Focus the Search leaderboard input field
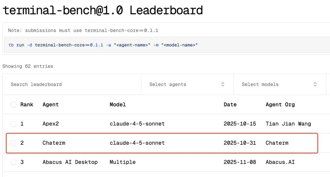This screenshot has width=330, height=177. click(72, 84)
